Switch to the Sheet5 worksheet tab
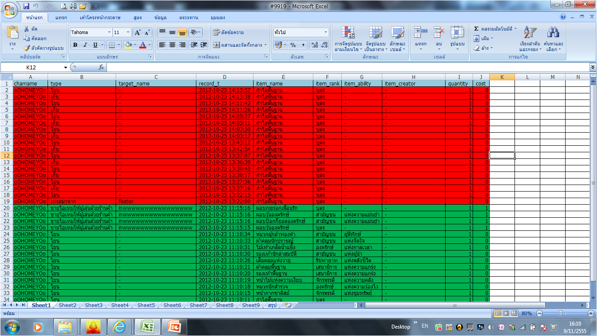 tap(146, 305)
